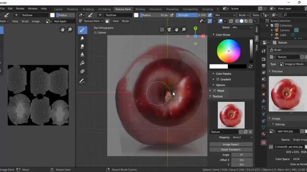Toggle strength pressure sensitivity button

click(210, 15)
